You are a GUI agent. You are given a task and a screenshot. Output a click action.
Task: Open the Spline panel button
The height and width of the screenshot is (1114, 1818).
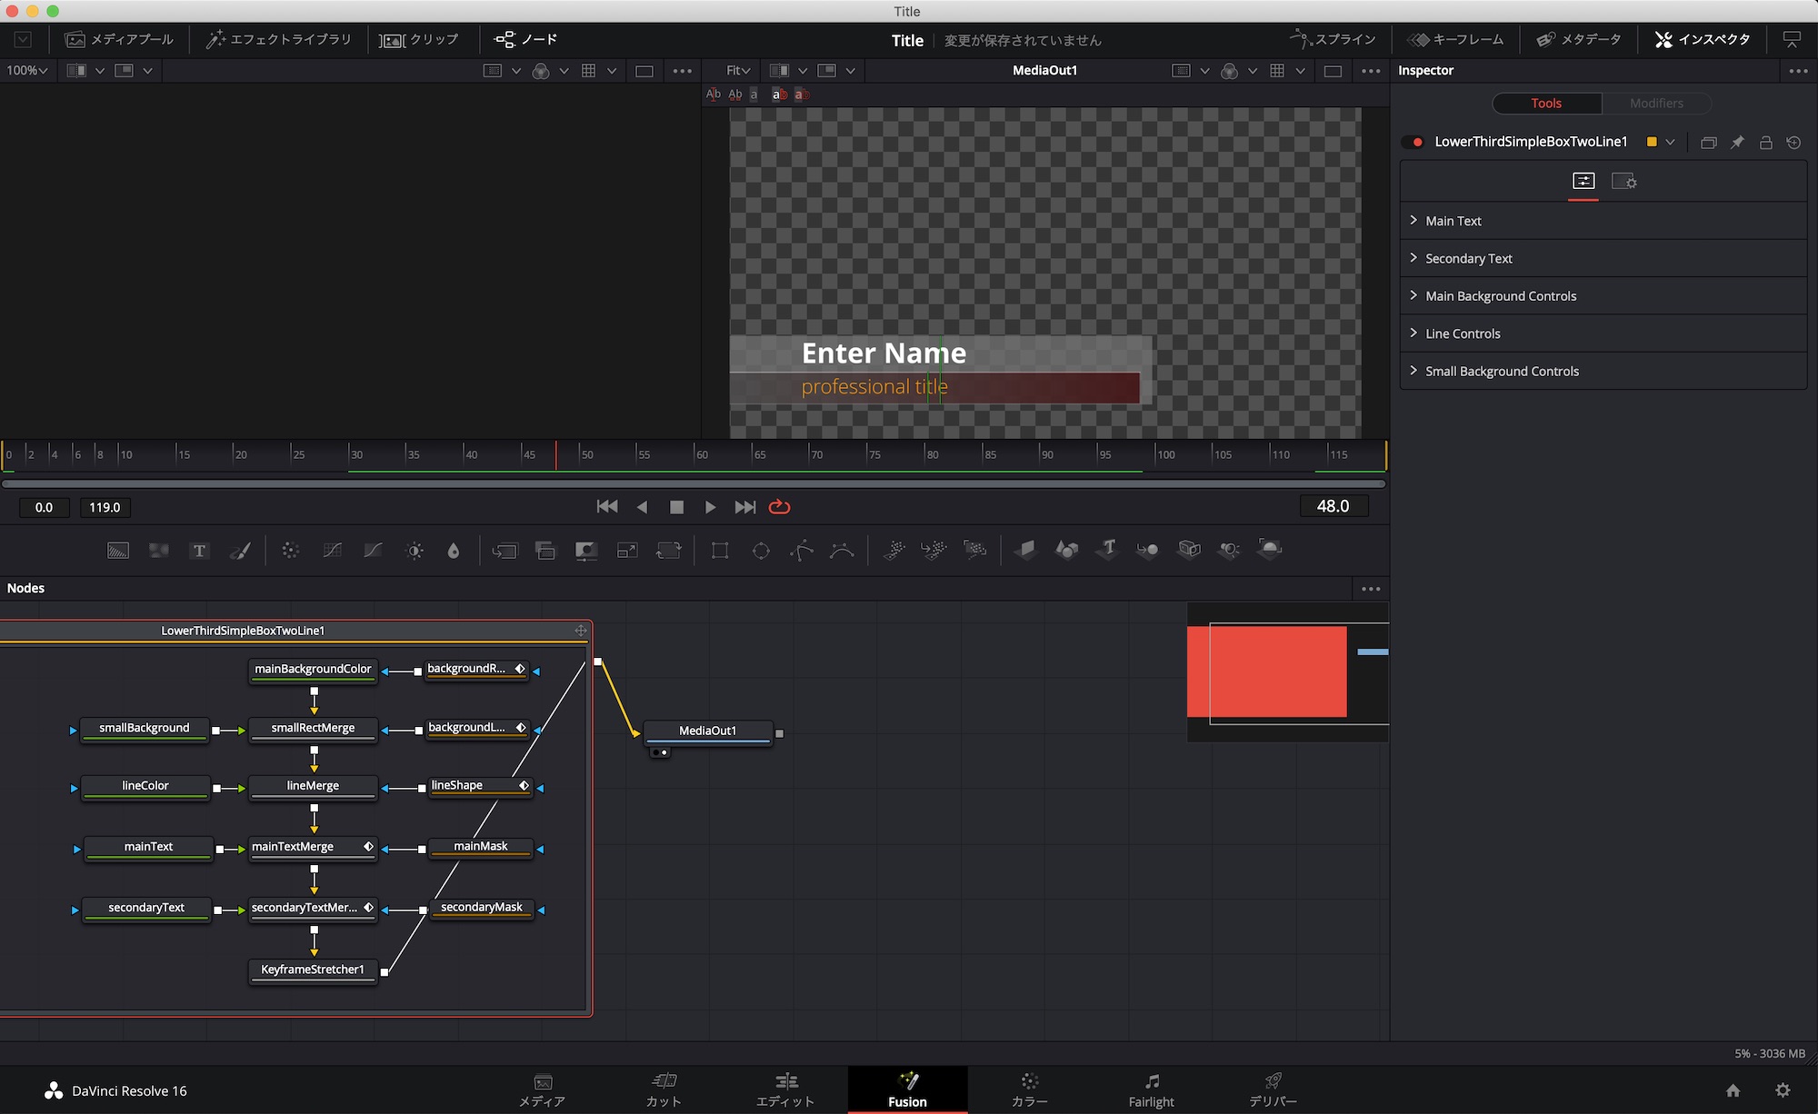[1333, 39]
